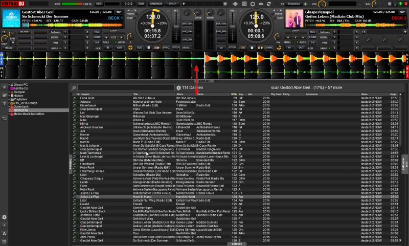Image resolution: width=409 pixels, height=246 pixels.
Task: Play or pause Deck 1
Action: [157, 48]
